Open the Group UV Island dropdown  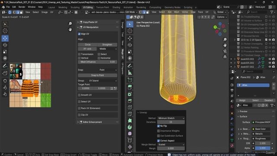[103, 81]
